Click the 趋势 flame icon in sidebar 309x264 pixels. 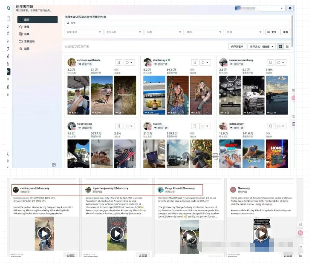click(20, 49)
